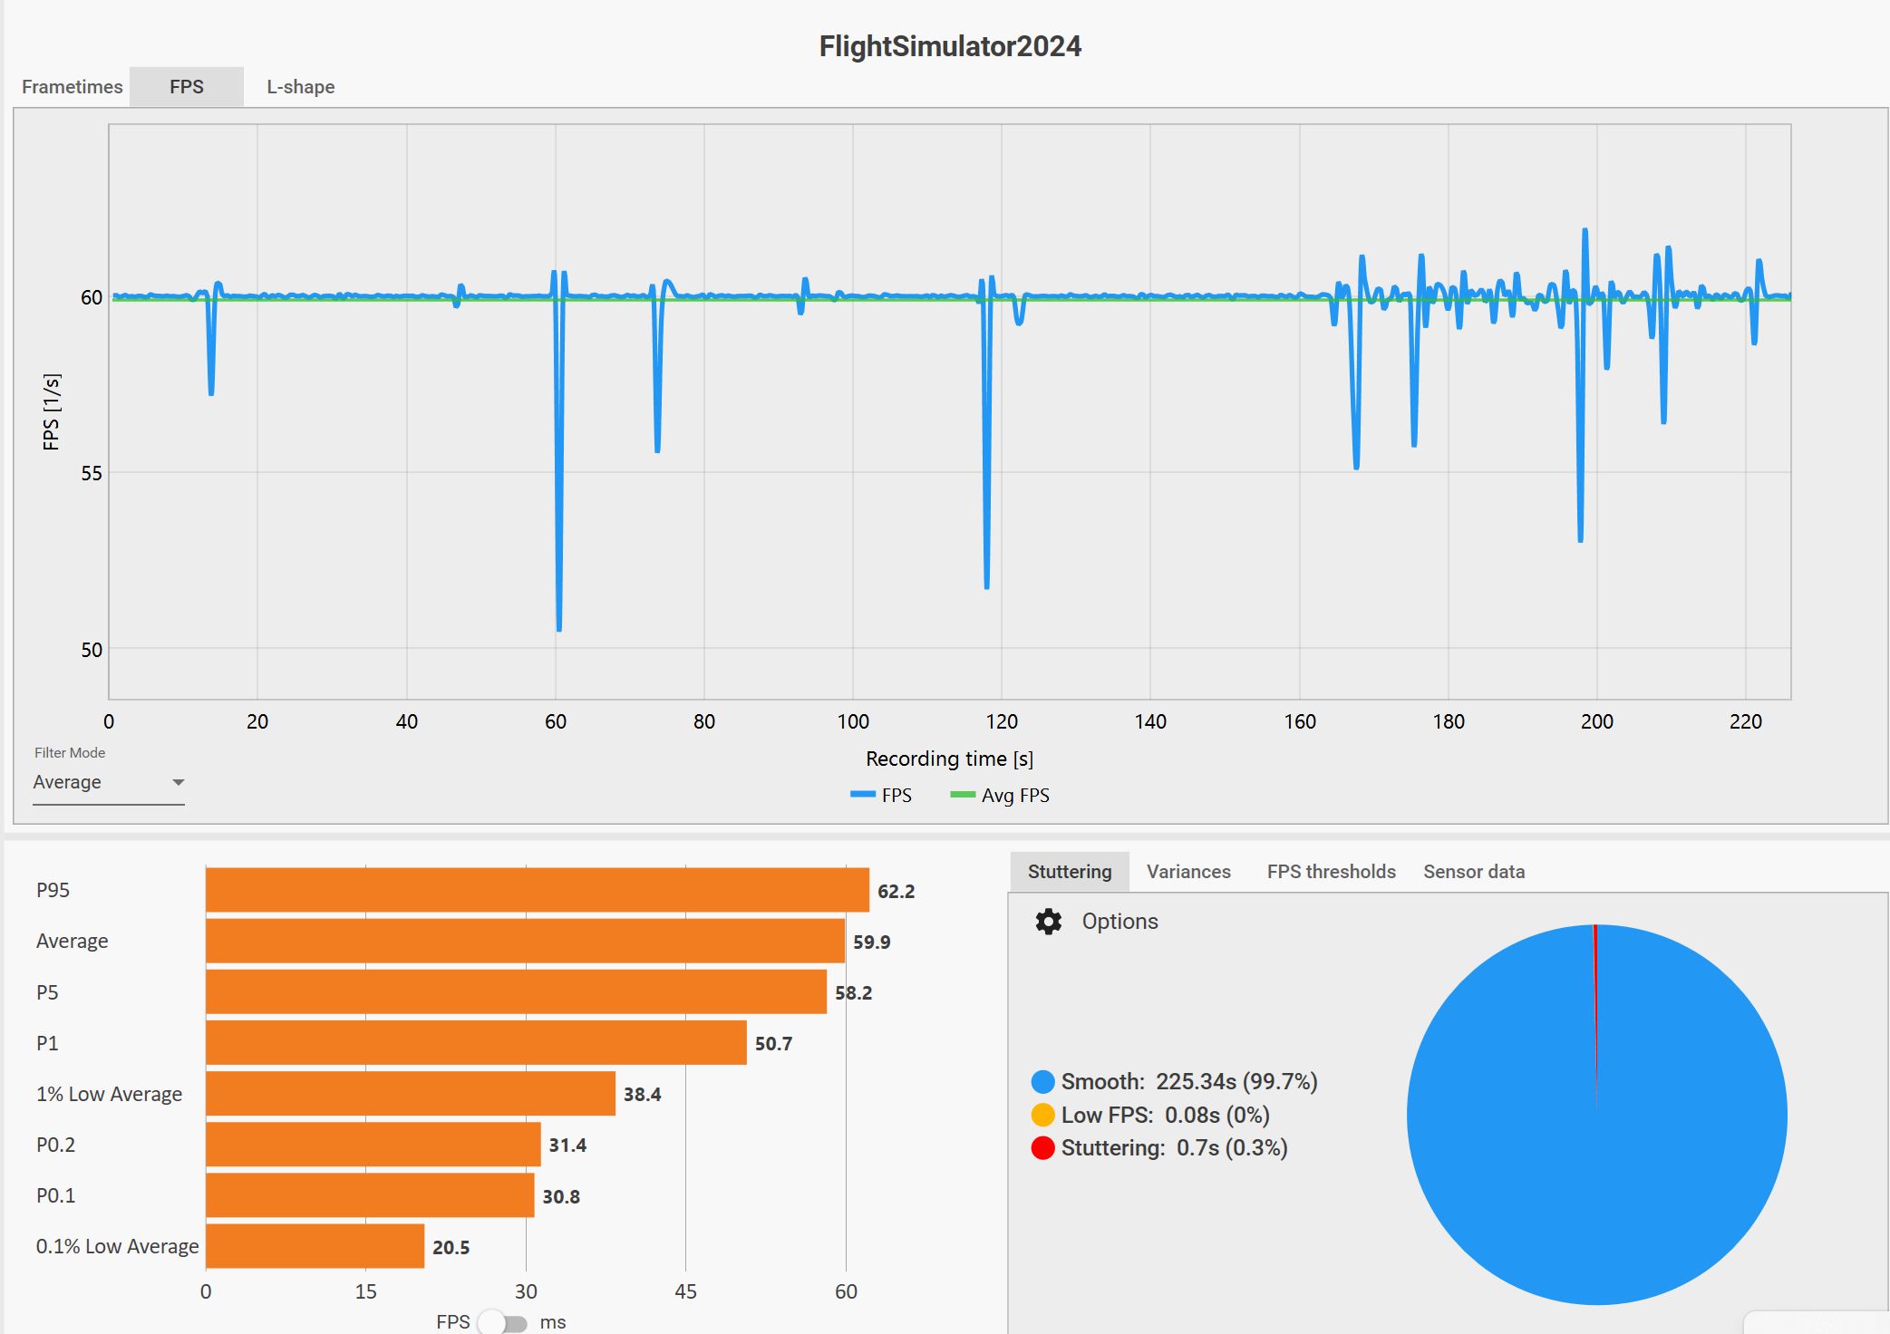Click the 1% Low Average label

(x=109, y=1095)
